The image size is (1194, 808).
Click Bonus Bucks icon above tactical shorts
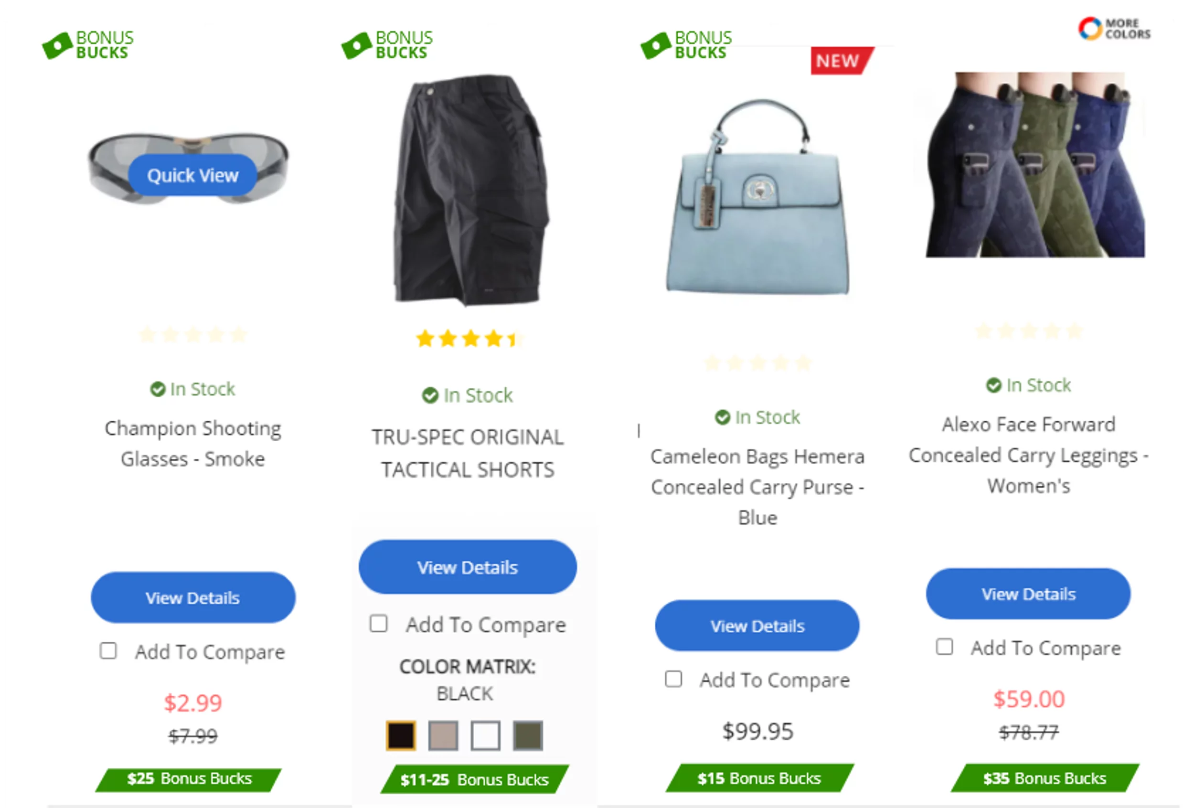coord(387,45)
